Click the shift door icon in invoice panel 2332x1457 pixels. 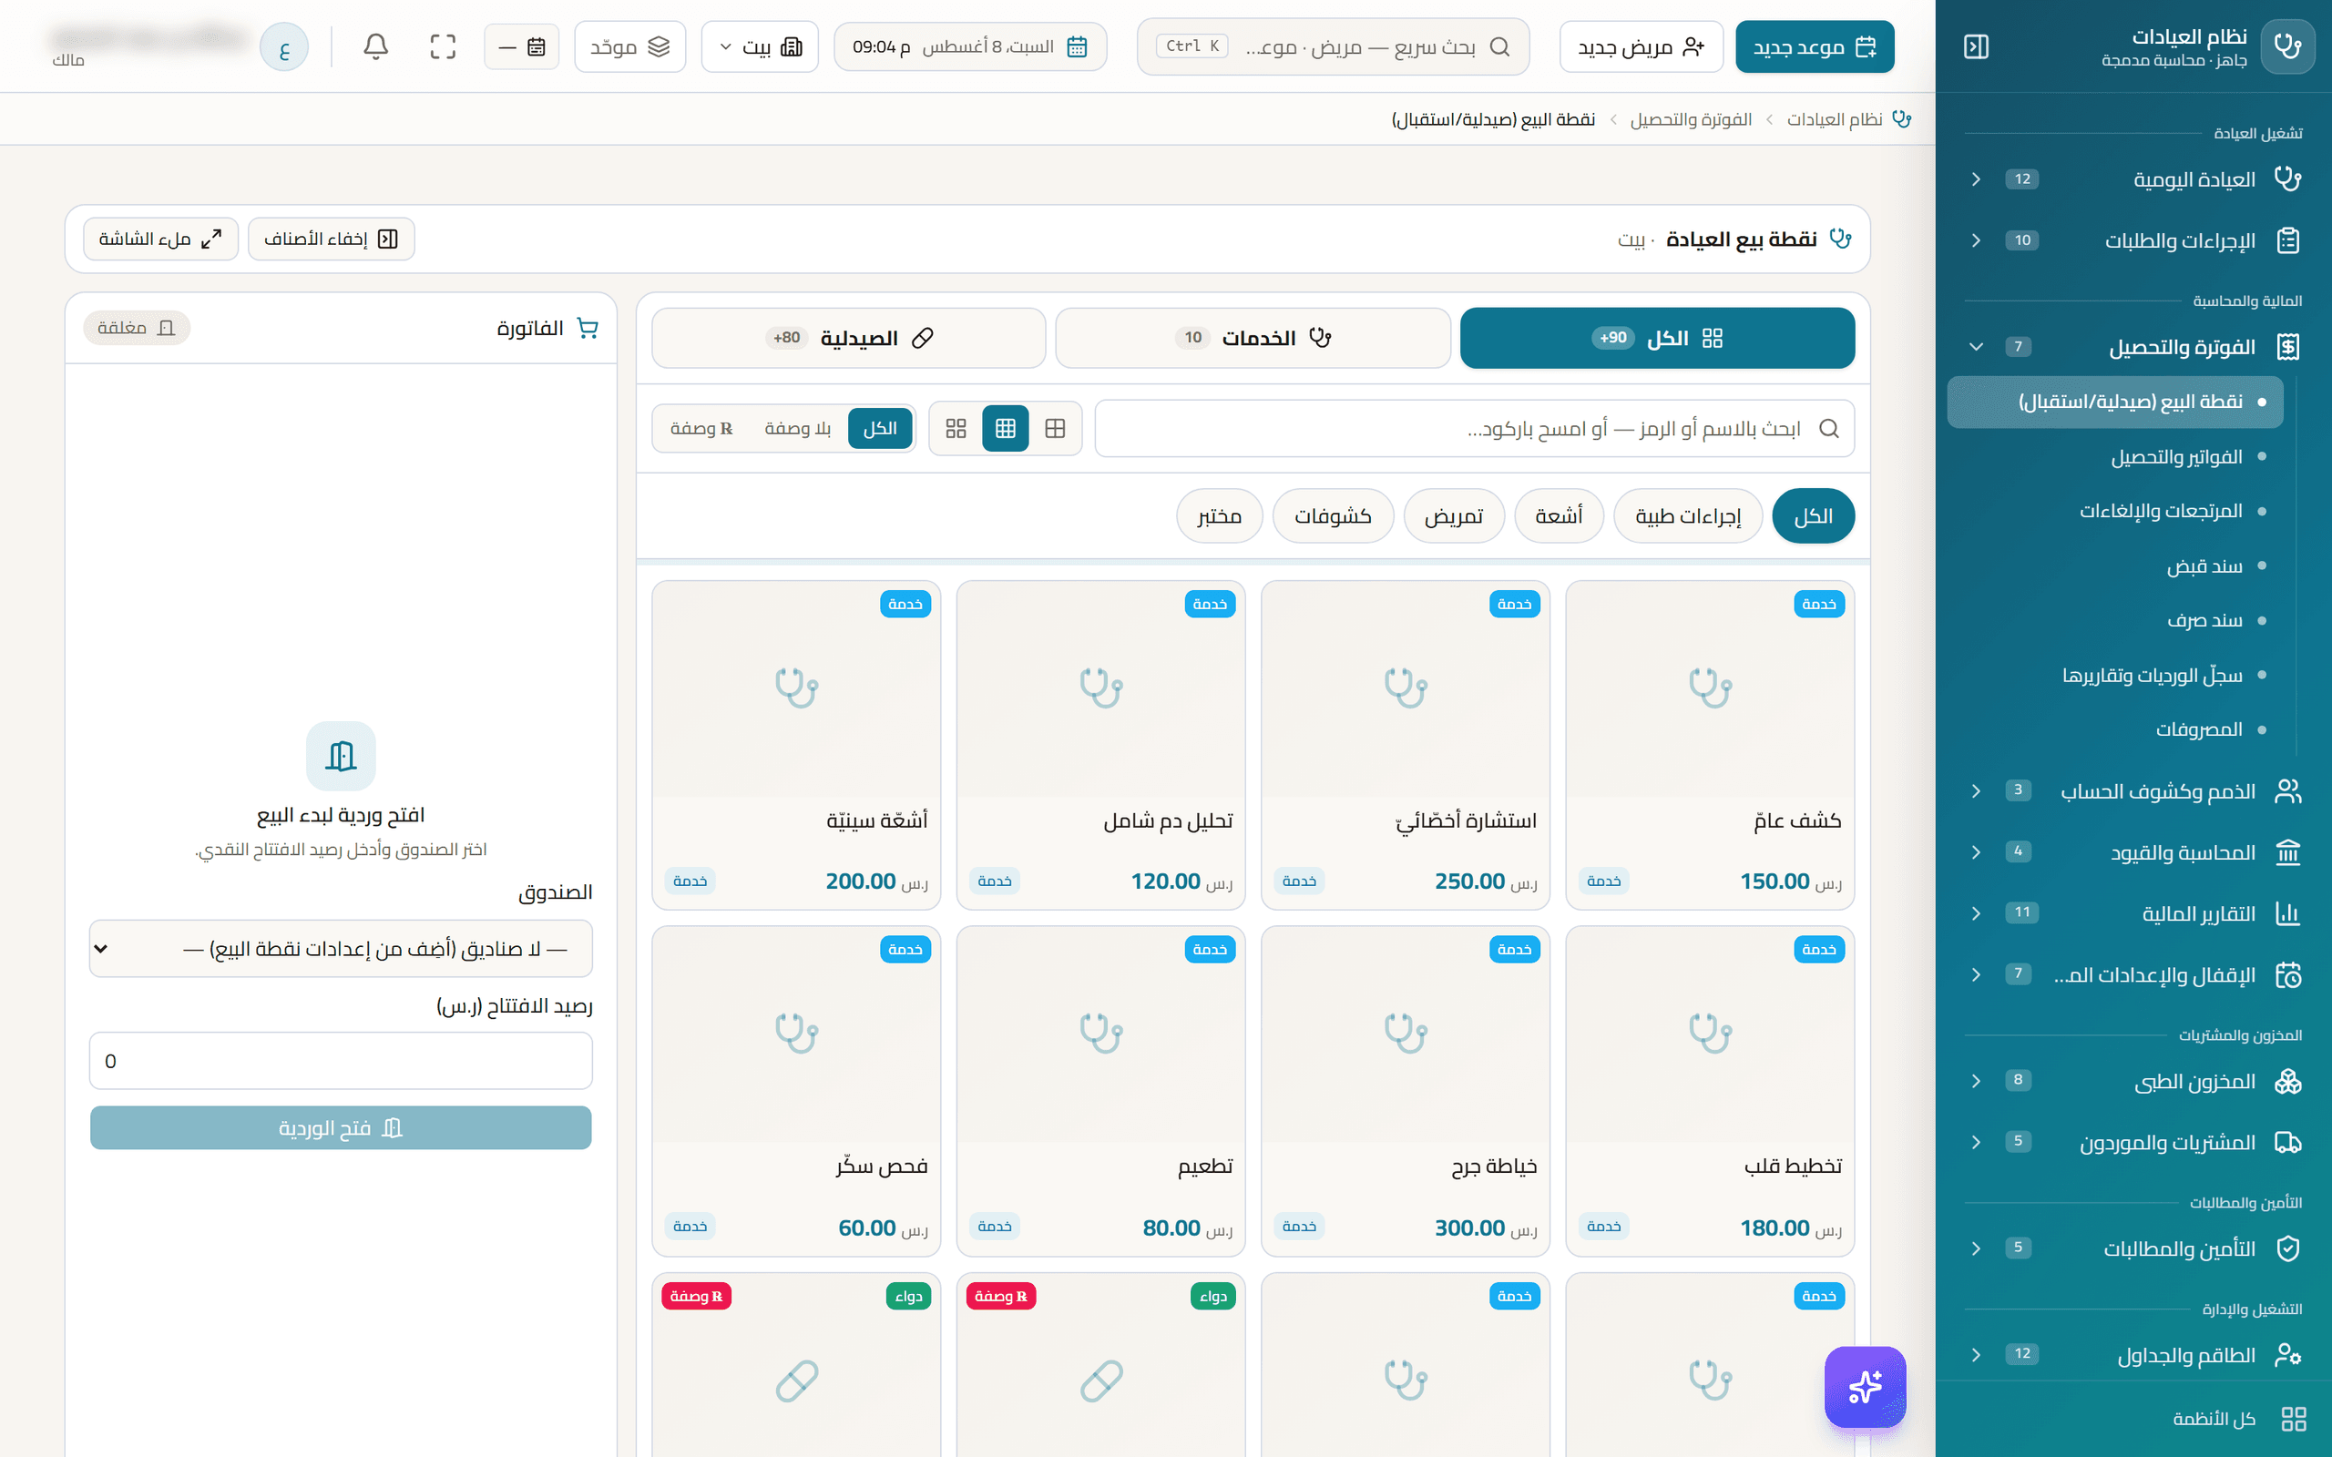[x=341, y=756]
